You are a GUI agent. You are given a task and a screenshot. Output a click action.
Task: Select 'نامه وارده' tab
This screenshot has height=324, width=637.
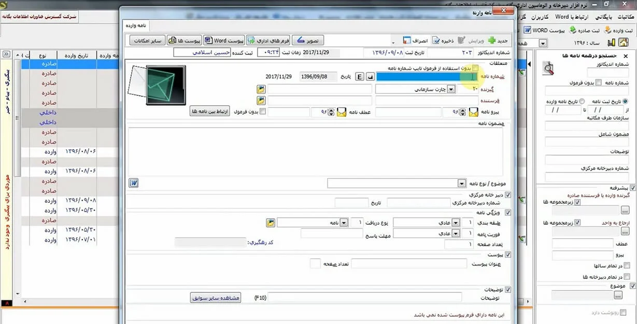136,25
